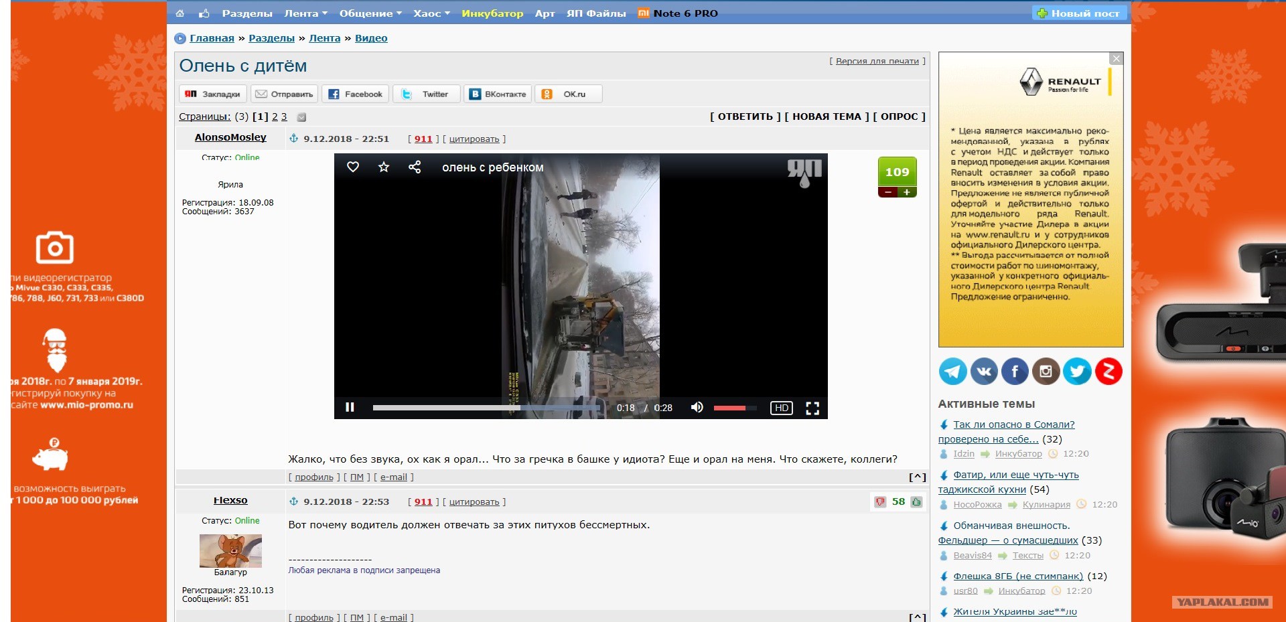The height and width of the screenshot is (622, 1286).
Task: Send a ПМ to AlonsoMosley
Action: pyautogui.click(x=357, y=477)
